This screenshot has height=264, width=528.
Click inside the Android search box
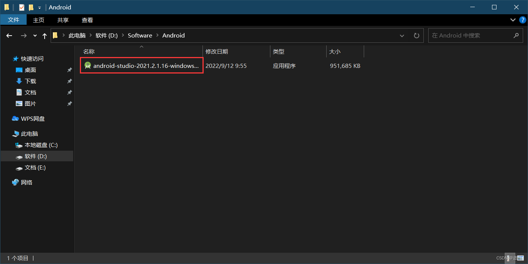pyautogui.click(x=469, y=35)
